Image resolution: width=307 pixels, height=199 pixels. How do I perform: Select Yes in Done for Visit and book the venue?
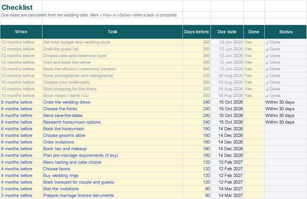pyautogui.click(x=254, y=62)
